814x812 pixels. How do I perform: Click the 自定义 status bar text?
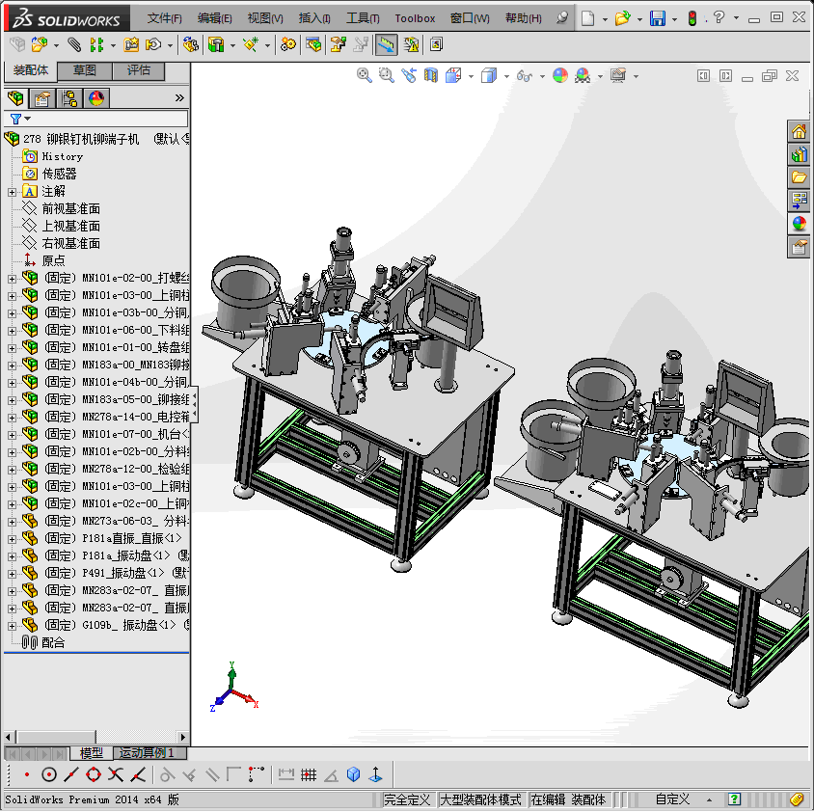click(x=672, y=799)
